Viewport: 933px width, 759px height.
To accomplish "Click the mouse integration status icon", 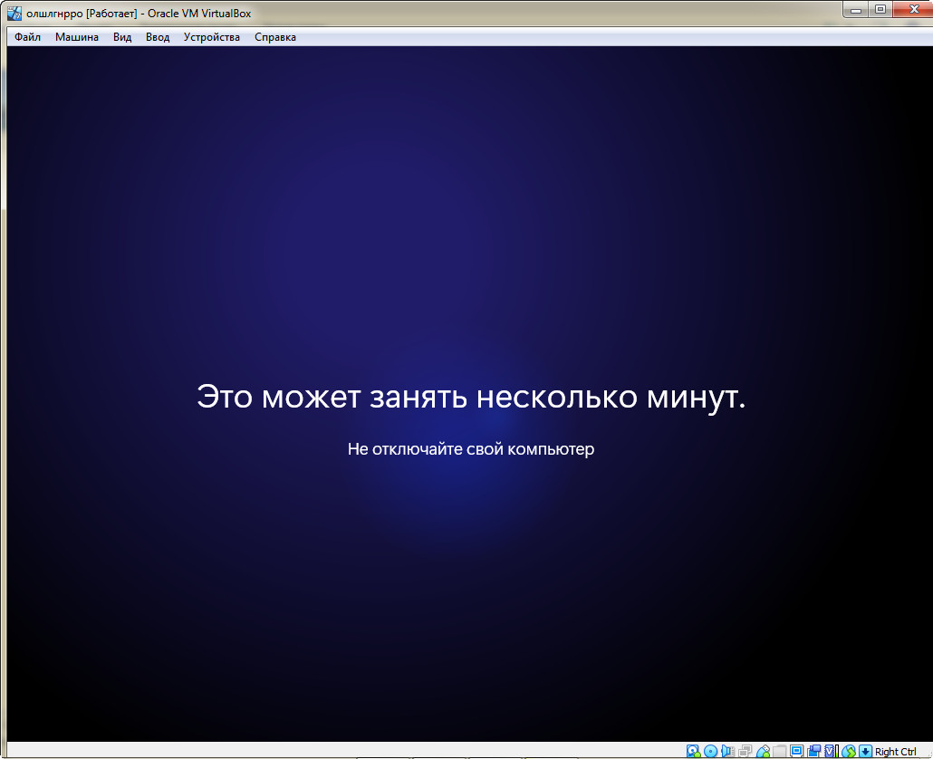I will coord(849,751).
